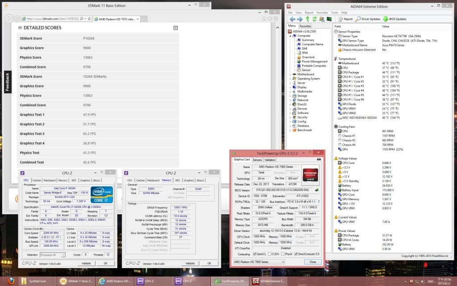Click the AIDA64 back arrow toolbar icon
The width and height of the screenshot is (457, 286).
[292, 19]
